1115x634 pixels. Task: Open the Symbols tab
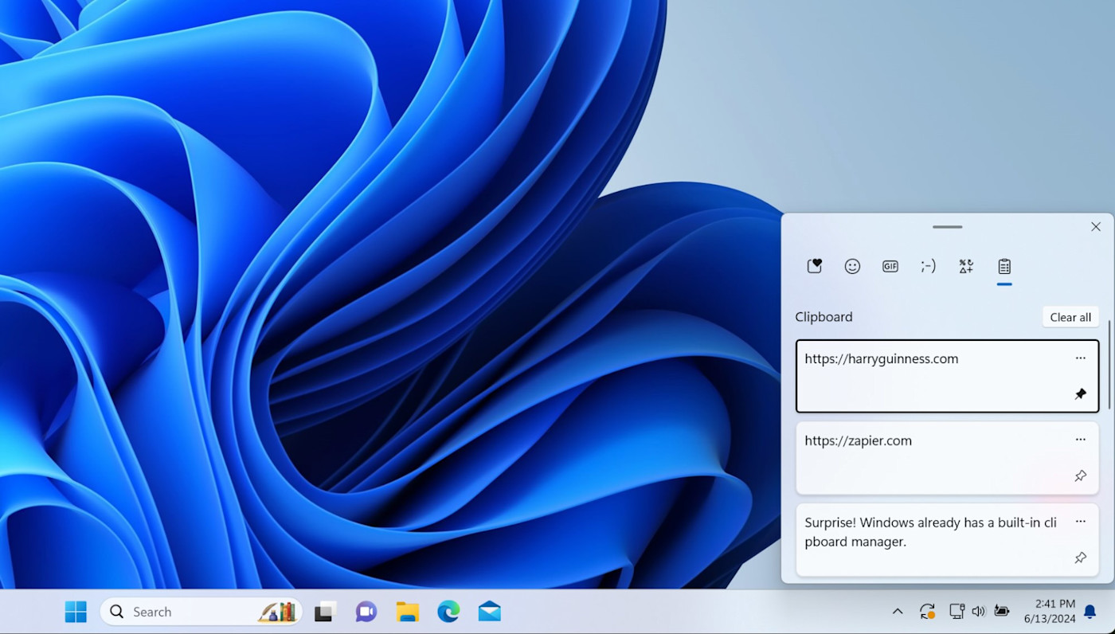click(966, 267)
